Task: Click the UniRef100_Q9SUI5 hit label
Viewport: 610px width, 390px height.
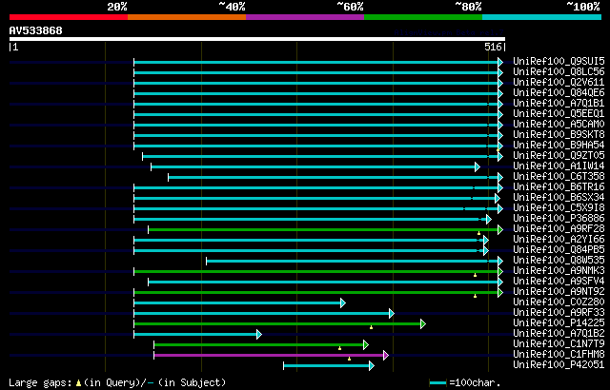Action: (559, 61)
